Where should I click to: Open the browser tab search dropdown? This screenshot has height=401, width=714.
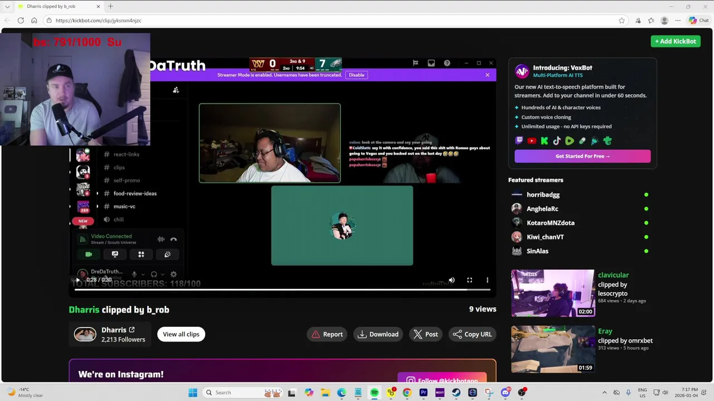(x=7, y=6)
